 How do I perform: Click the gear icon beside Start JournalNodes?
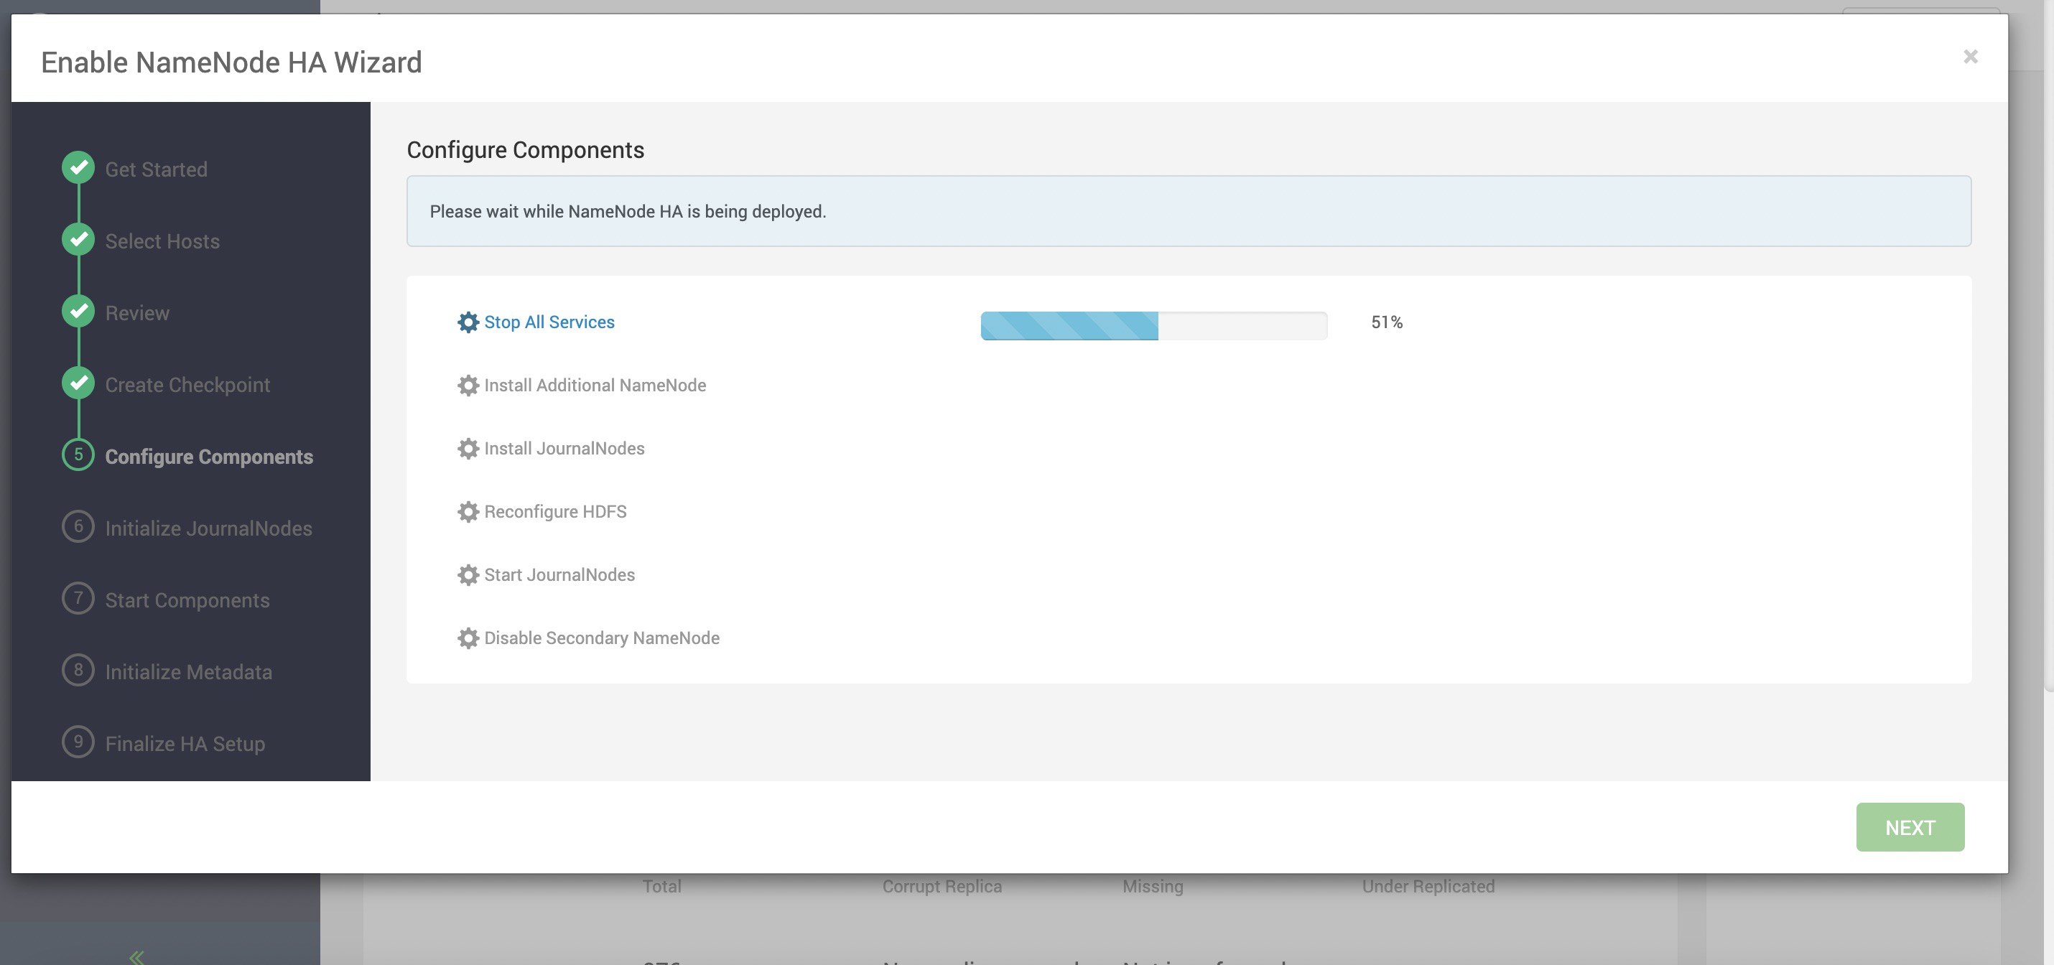[x=468, y=574]
